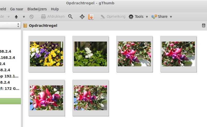The width and height of the screenshot is (207, 127).
Task: Open the partly visible Beeld menu
Action: click(x=3, y=9)
